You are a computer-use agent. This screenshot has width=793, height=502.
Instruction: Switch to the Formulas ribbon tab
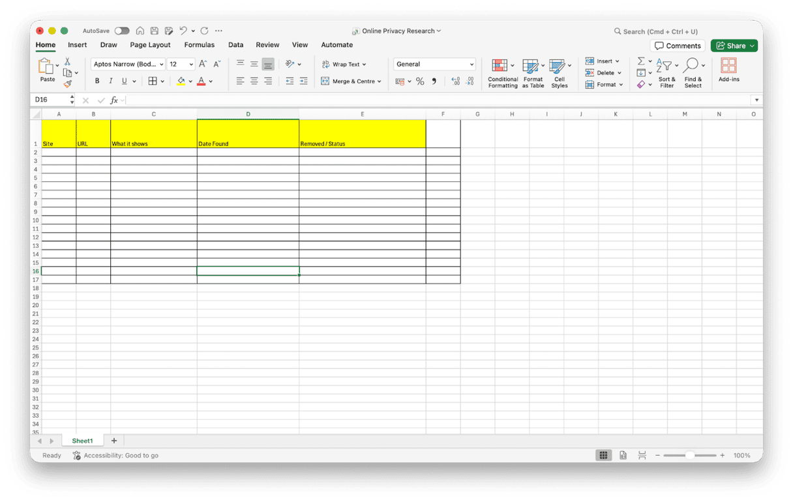point(199,45)
